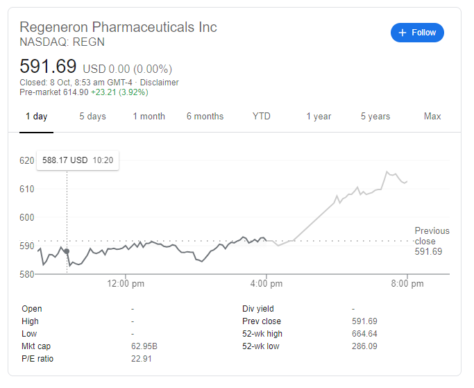Viewport: 474px width, 388px height.
Task: Click the 591.69 current price
Action: [48, 67]
